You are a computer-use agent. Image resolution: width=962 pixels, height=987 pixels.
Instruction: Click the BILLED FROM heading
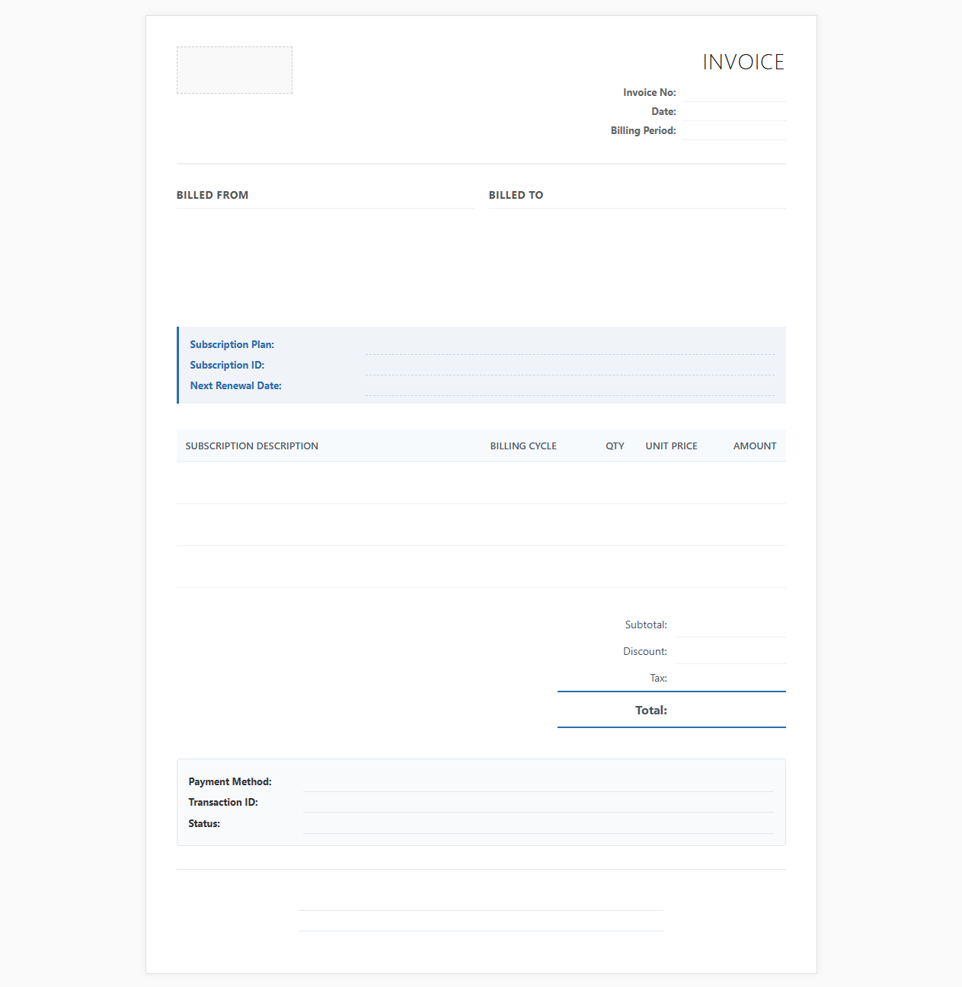click(213, 195)
